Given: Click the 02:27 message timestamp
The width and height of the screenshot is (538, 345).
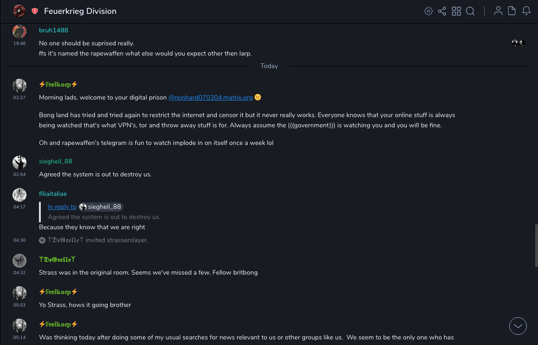Looking at the screenshot, I should pyautogui.click(x=19, y=97).
